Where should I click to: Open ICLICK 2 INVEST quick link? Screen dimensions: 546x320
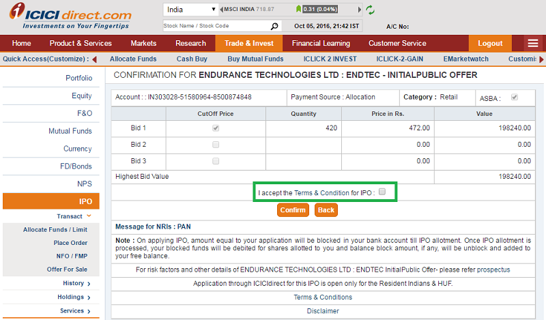(x=330, y=59)
